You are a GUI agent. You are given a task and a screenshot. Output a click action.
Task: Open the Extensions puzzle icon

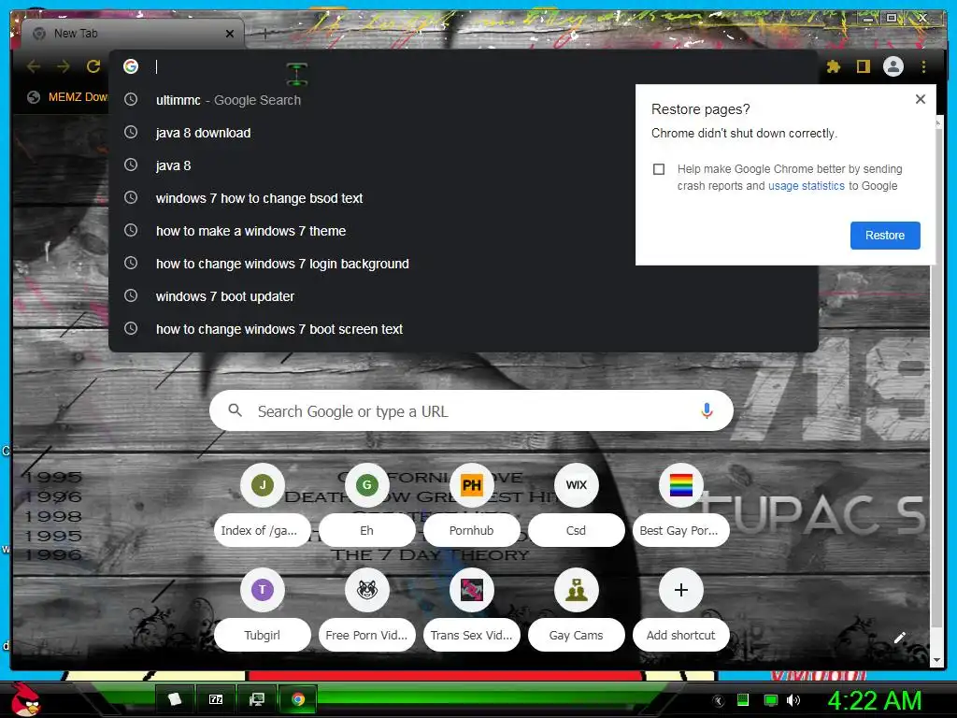point(833,66)
